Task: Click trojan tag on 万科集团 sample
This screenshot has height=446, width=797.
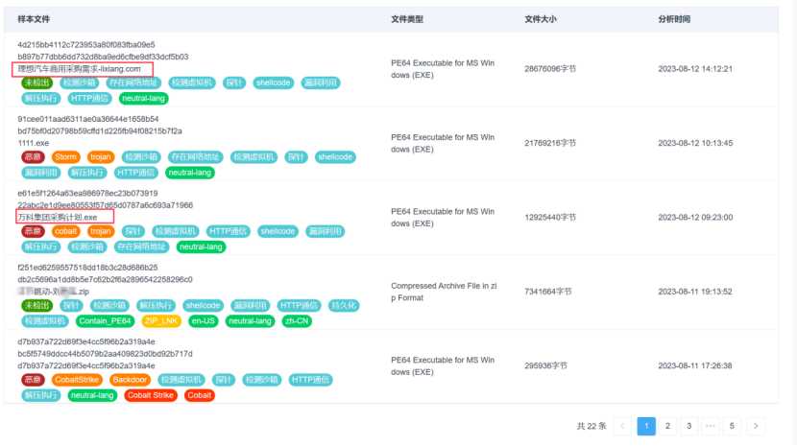Action: (101, 232)
